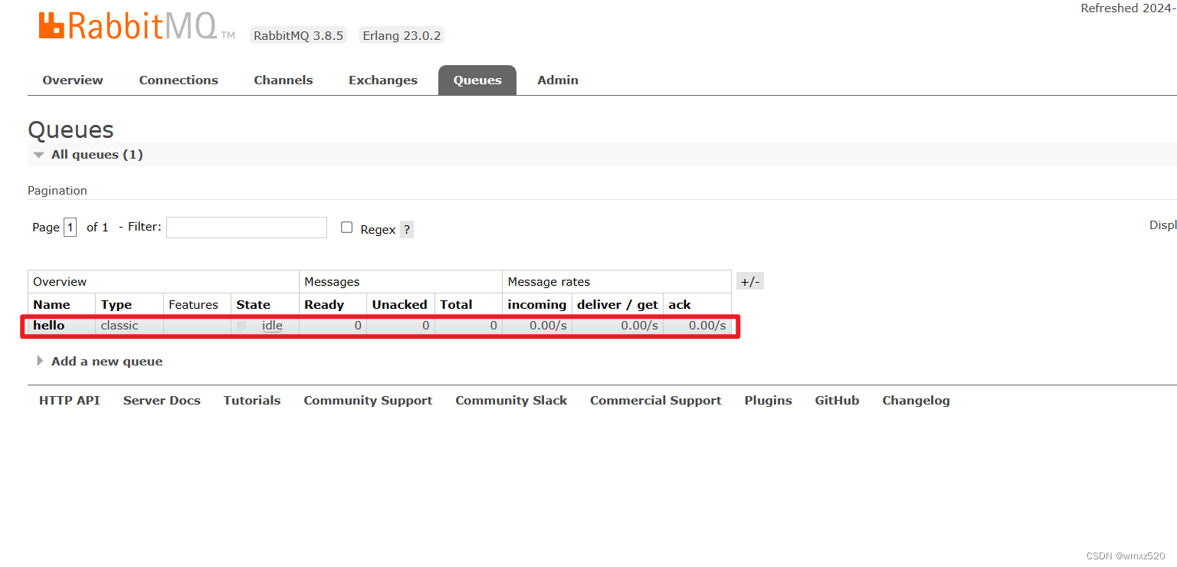The image size is (1177, 567).
Task: Focus the Filter text box
Action: 247,228
